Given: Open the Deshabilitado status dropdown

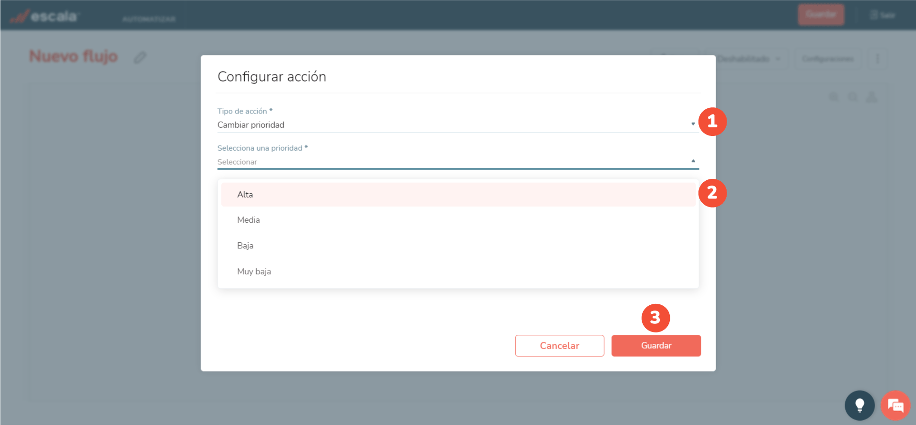Looking at the screenshot, I should 748,59.
